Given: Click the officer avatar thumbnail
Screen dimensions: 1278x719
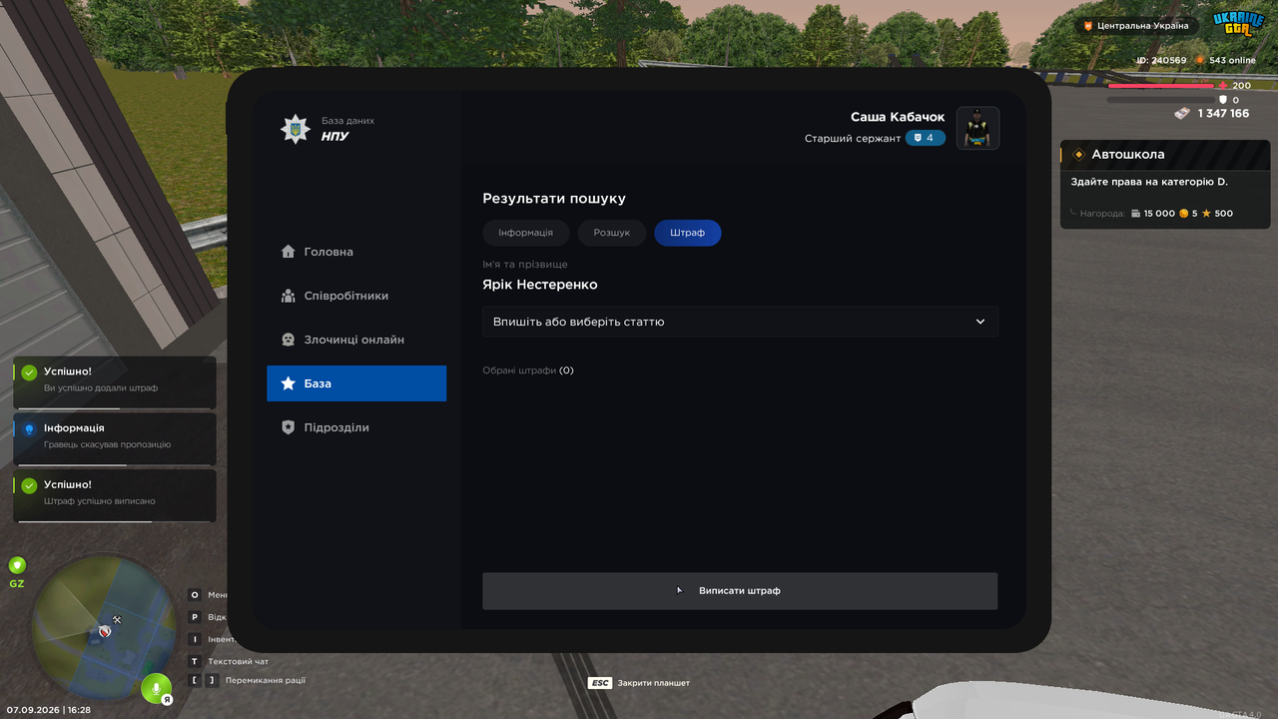Looking at the screenshot, I should click(978, 128).
